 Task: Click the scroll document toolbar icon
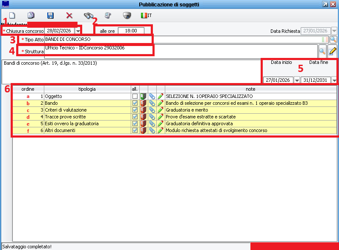108,15
